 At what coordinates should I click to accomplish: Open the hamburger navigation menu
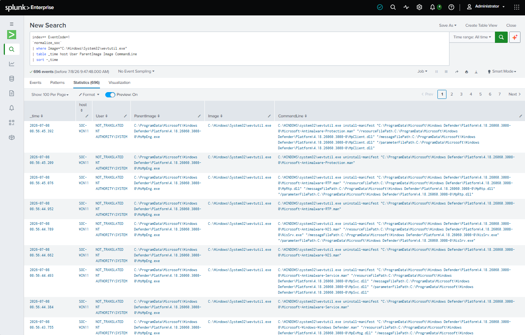(12, 24)
